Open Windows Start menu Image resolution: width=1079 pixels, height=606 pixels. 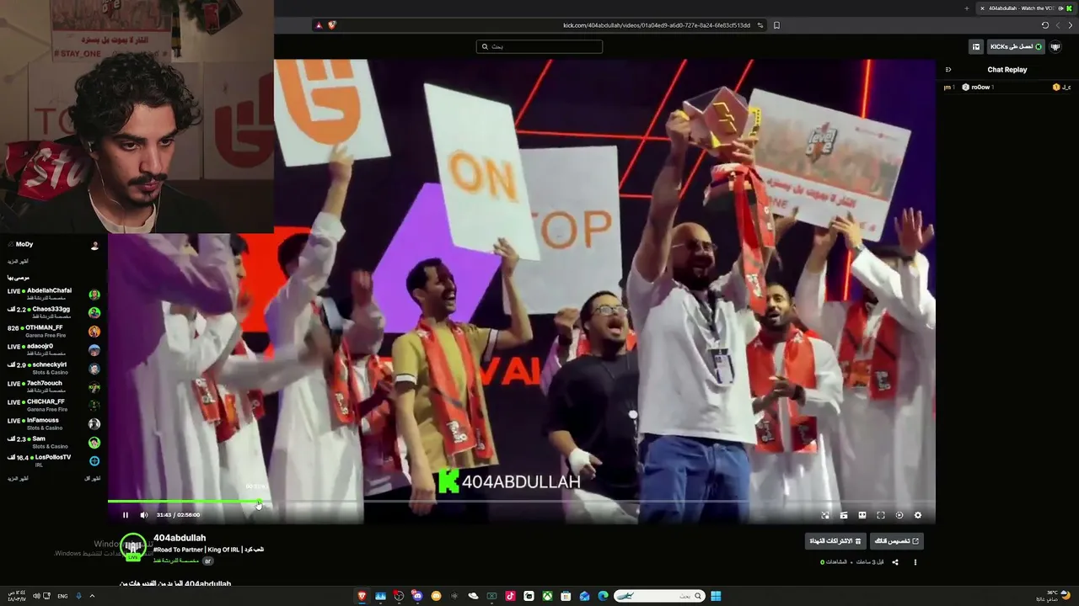(716, 596)
